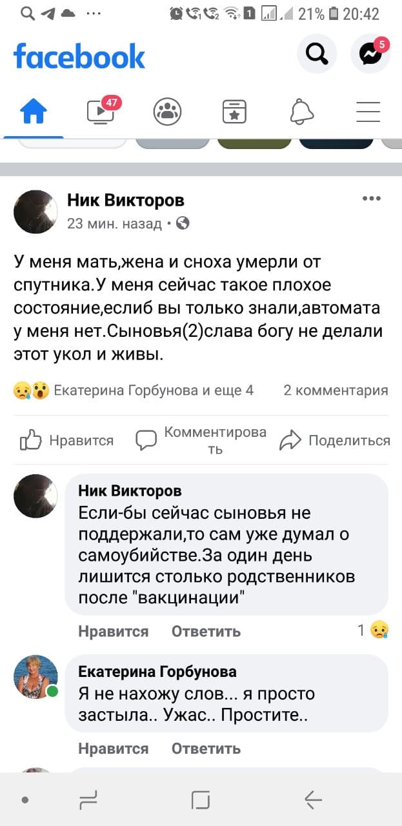Open the 2 комментария link
402x826 pixels.
(336, 390)
